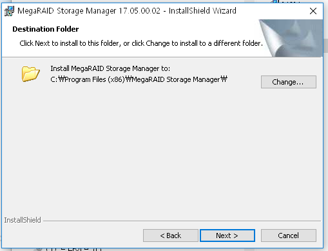This screenshot has width=328, height=251.
Task: Cancel the MegaRAID installation
Action: pos(289,236)
